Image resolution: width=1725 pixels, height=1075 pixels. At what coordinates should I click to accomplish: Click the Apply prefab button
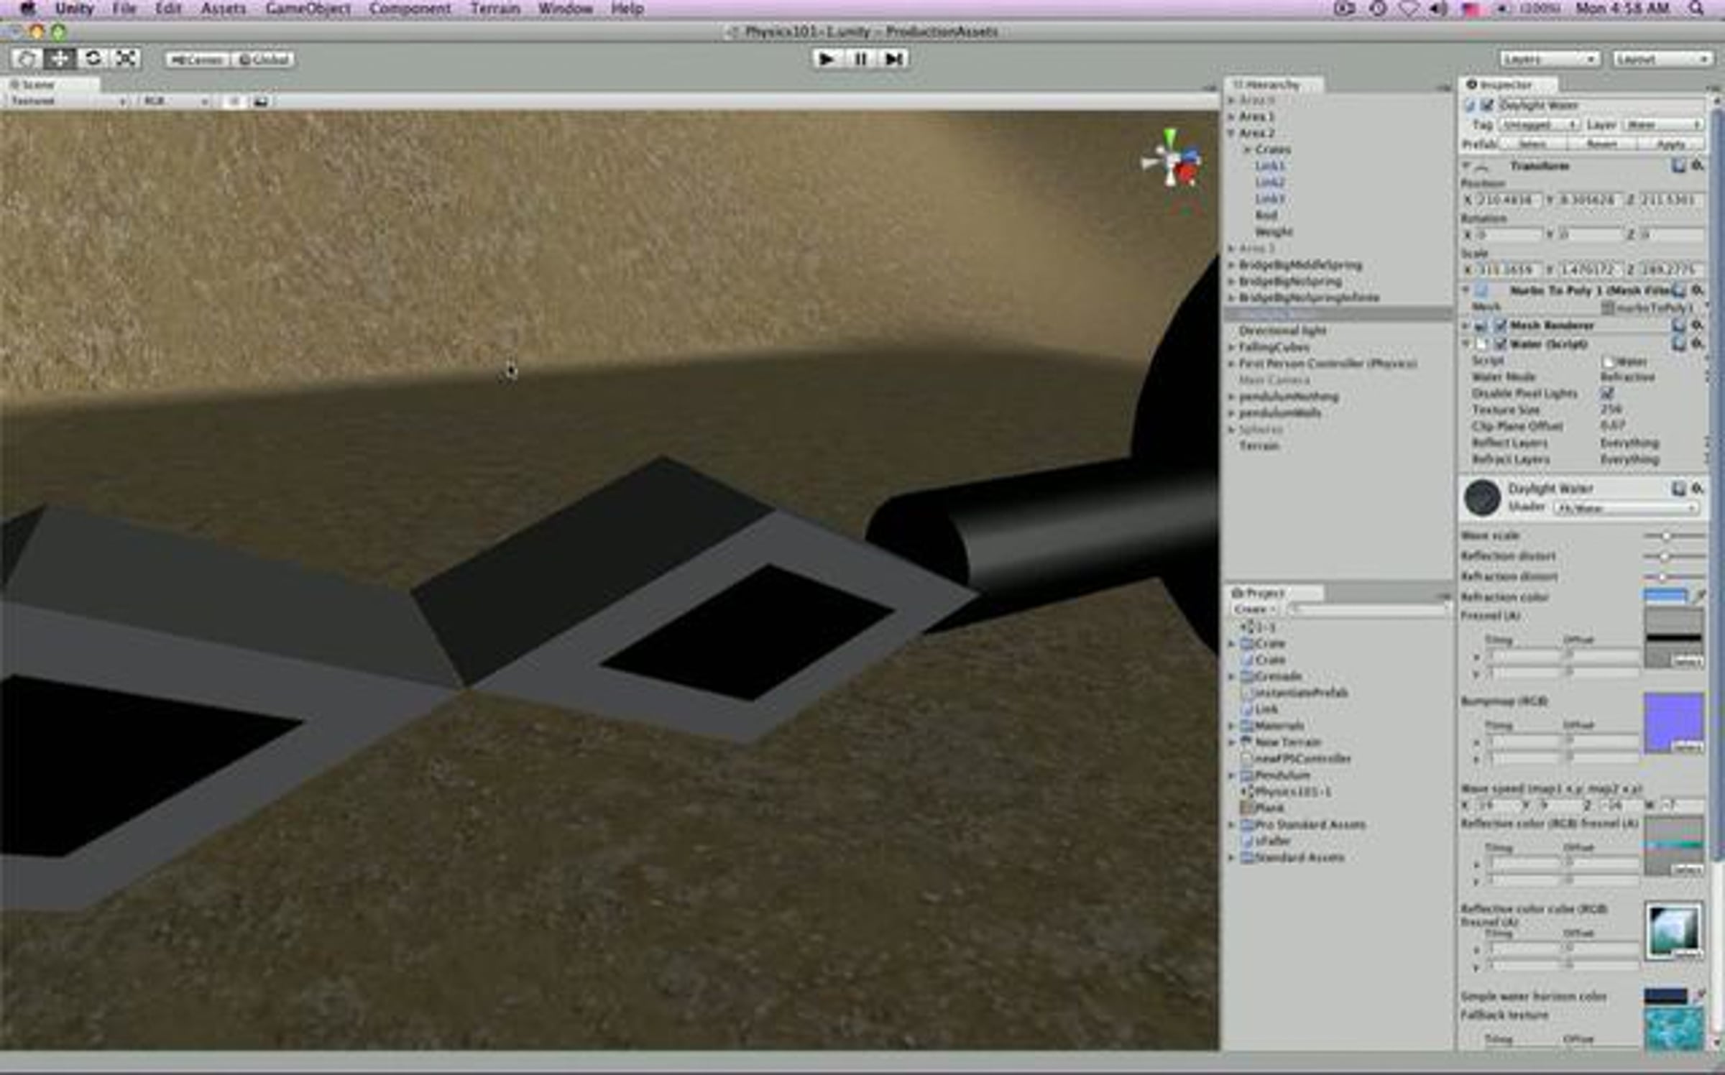(x=1673, y=144)
